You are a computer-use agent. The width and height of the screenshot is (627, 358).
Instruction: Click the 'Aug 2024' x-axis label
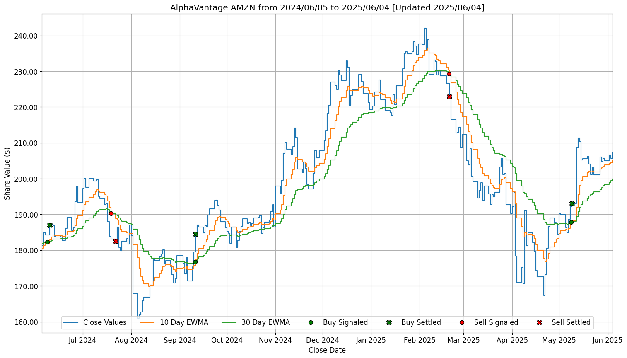point(131,340)
